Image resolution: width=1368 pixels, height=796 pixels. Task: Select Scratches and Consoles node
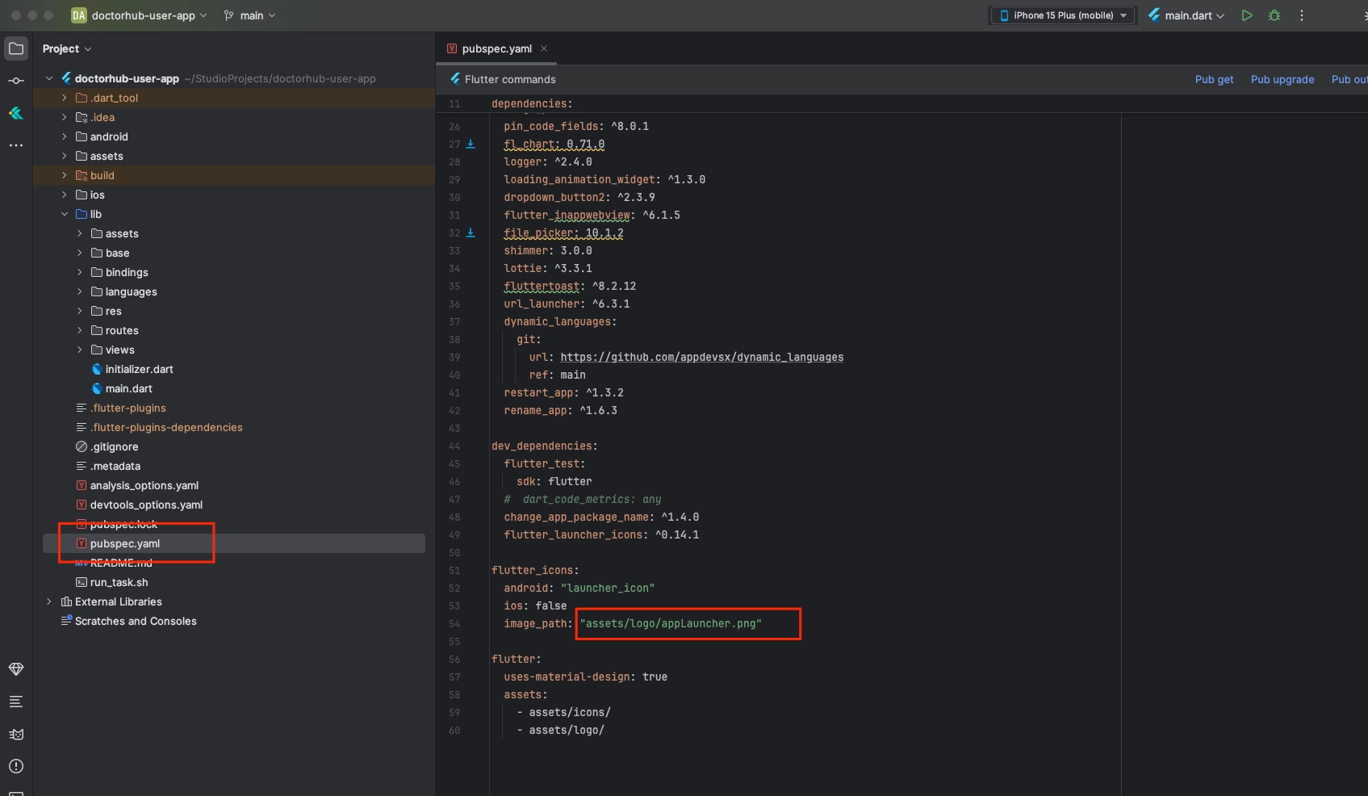click(x=136, y=621)
